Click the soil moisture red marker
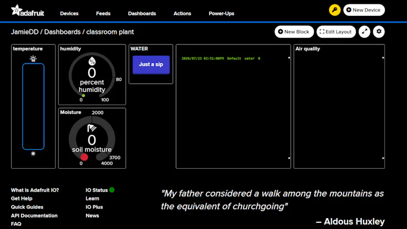 point(84,157)
